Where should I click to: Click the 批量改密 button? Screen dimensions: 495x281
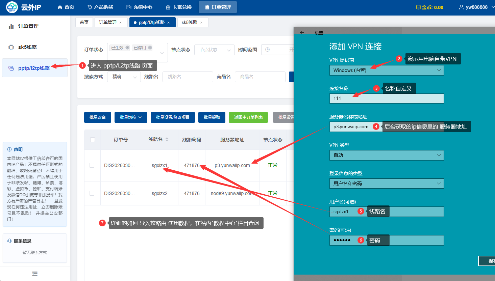tap(98, 117)
